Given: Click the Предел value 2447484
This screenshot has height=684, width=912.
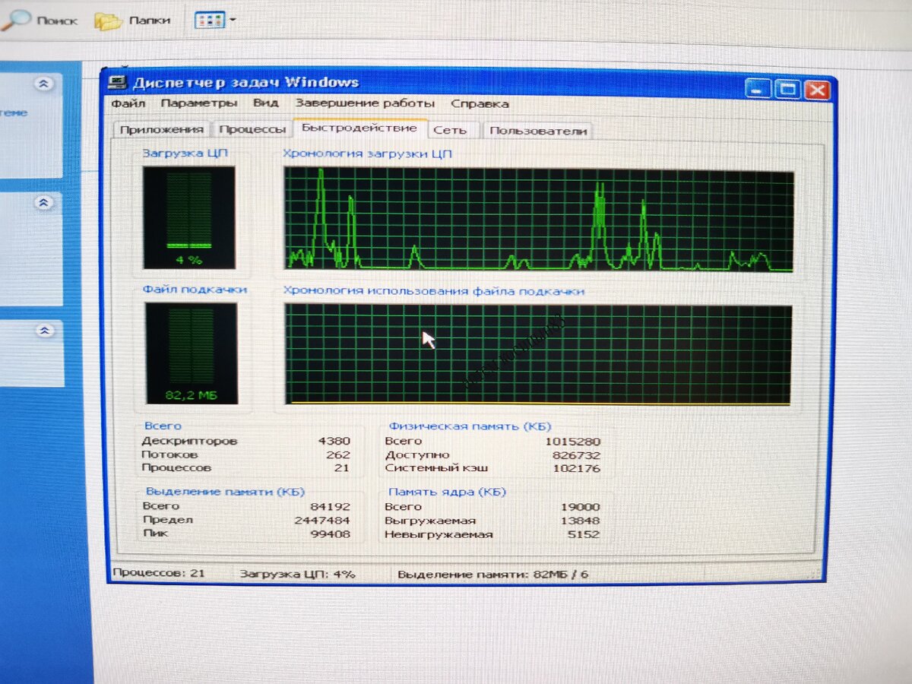Looking at the screenshot, I should coord(322,520).
